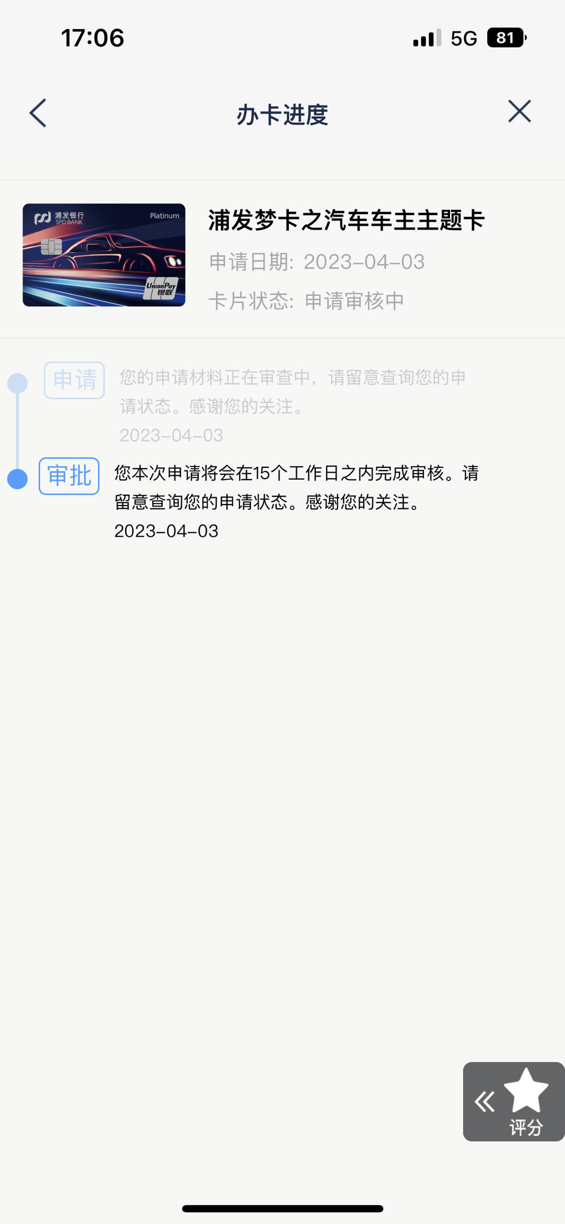Select the 申请 step label
Screen dimensions: 565x1224
(x=74, y=380)
